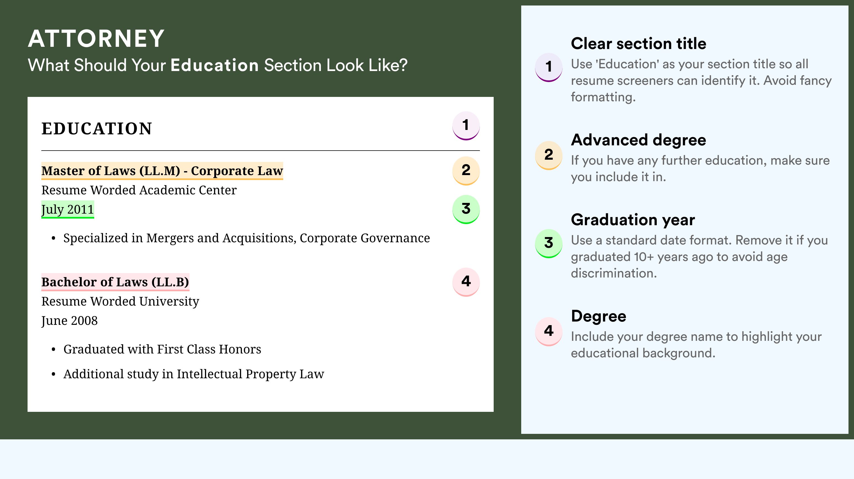
Task: Select the purple 1 badge next to Clear section title
Action: click(548, 67)
